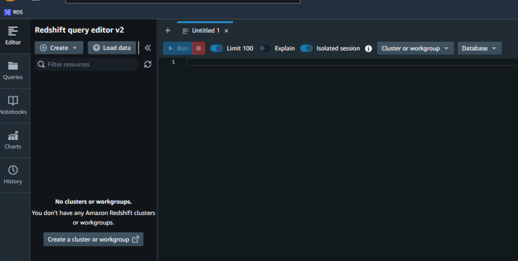Toggle the Isolated session switch
The width and height of the screenshot is (518, 261).
[306, 48]
